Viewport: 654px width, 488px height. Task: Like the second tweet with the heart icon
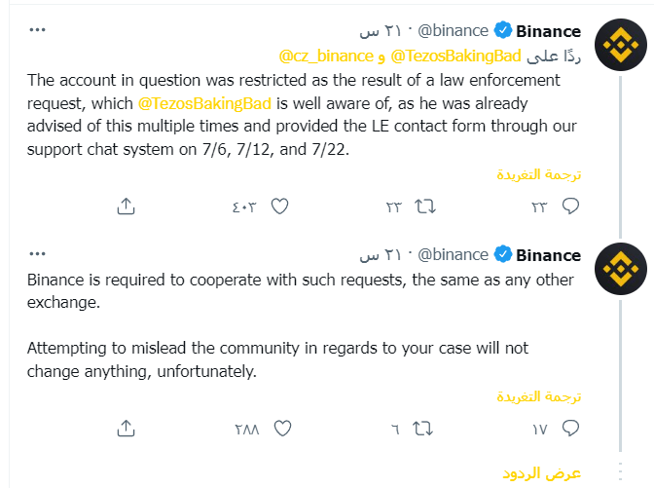coord(282,429)
